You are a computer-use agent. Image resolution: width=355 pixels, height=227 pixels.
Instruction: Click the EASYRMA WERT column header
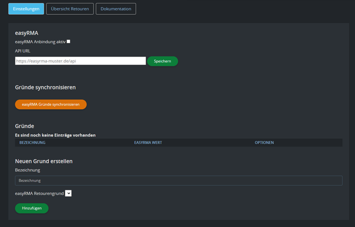(x=148, y=142)
